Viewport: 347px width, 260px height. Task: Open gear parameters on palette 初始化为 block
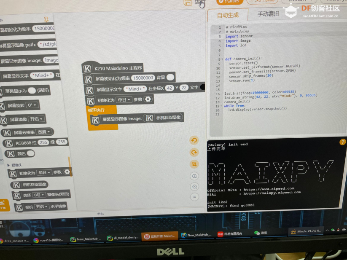[x=67, y=172]
